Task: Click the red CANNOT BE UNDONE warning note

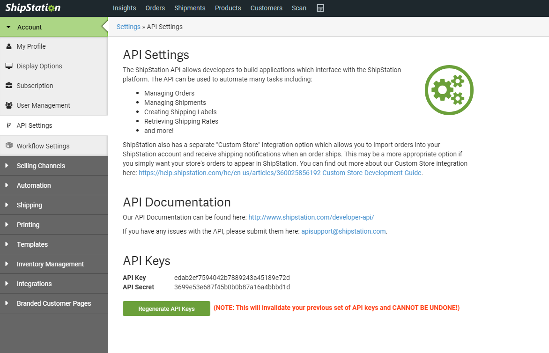Action: [x=336, y=308]
